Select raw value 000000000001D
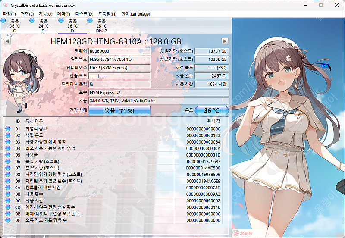Screen dimensions: 345x238 tap(203, 155)
